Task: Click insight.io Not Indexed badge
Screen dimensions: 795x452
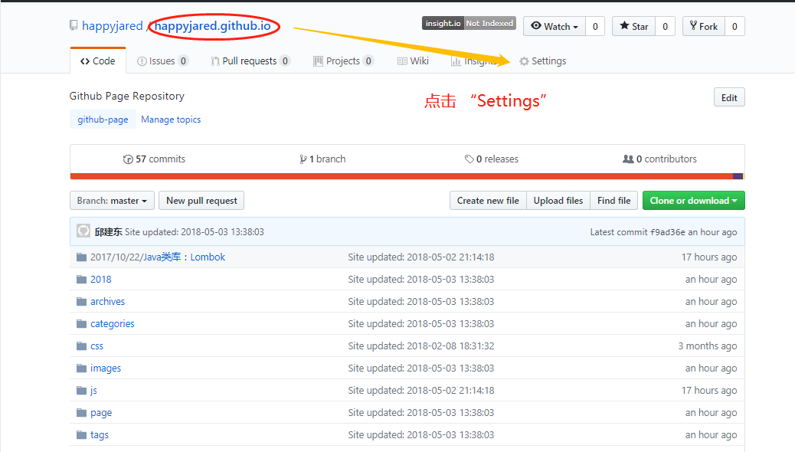Action: coord(469,23)
